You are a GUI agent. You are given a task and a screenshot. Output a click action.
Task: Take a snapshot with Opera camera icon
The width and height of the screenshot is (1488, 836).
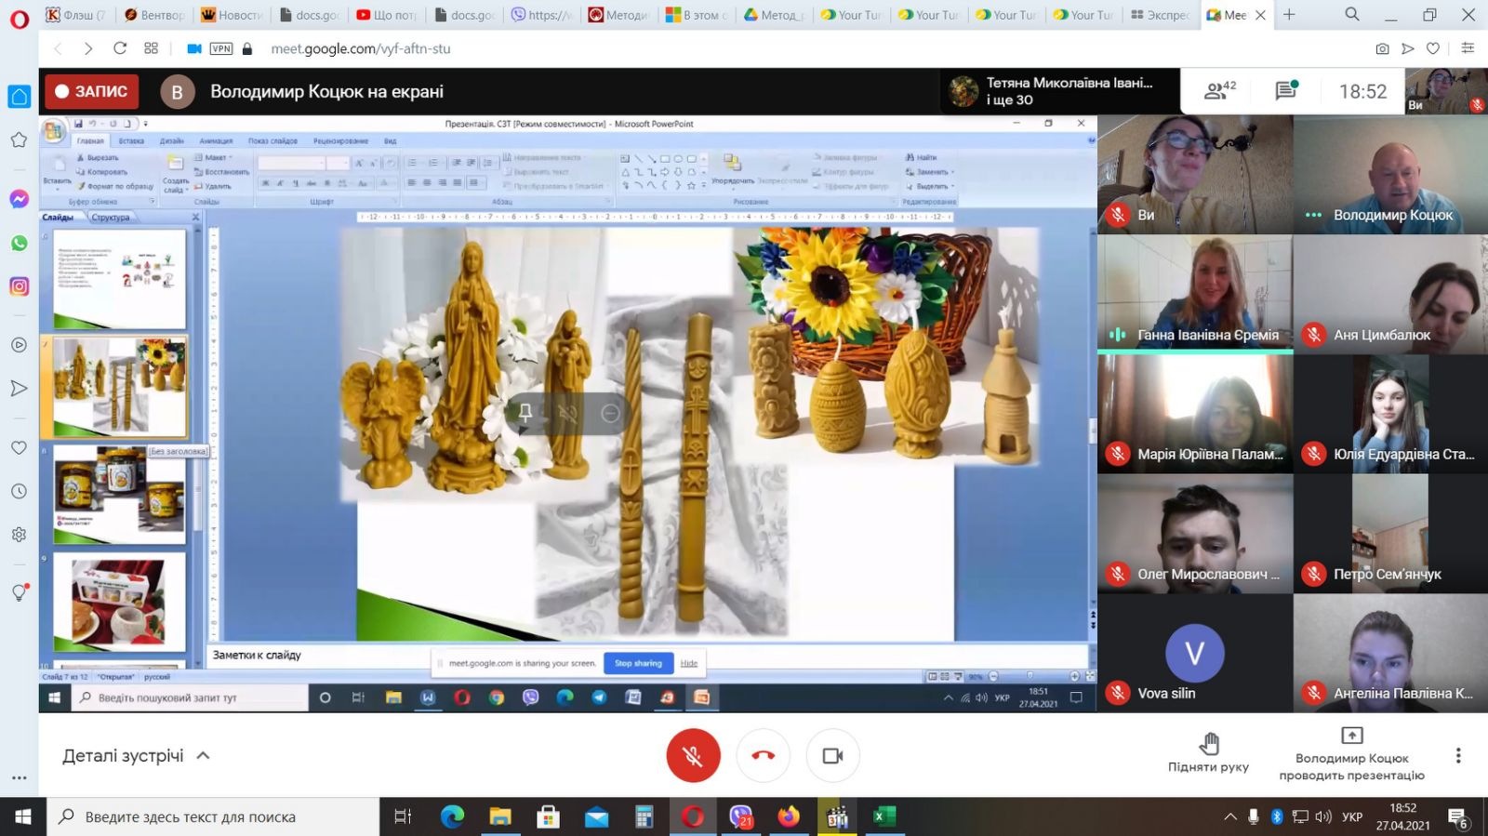tap(1382, 48)
